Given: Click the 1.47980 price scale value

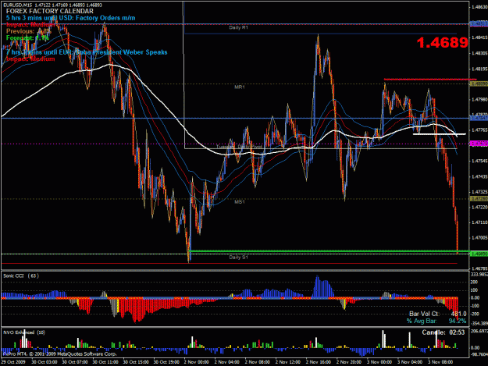Looking at the screenshot, I should pyautogui.click(x=479, y=100).
